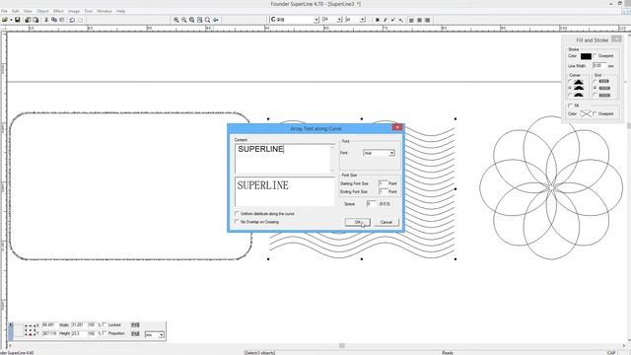Expand the Open icon dropdown arrow

(11, 20)
